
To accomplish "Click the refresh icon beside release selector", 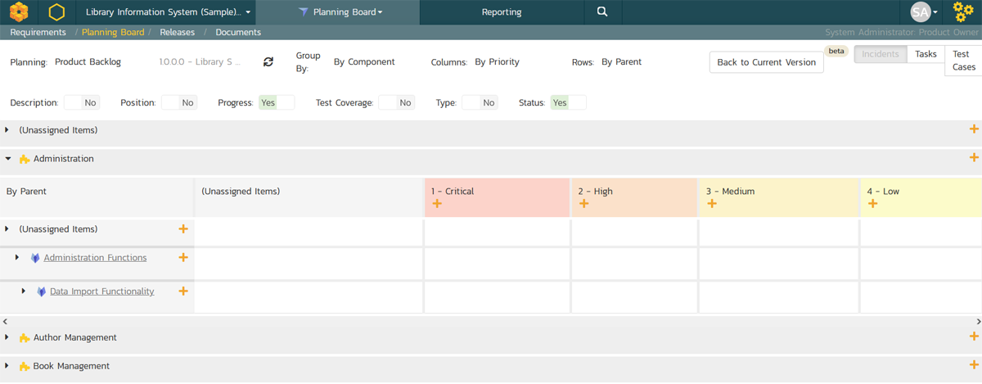I will point(268,62).
